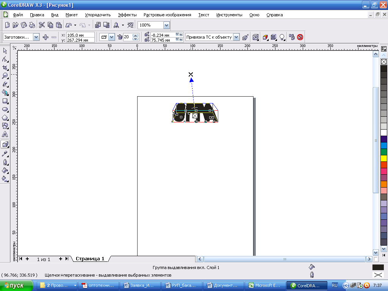The image size is (388, 291).
Task: Open the Extrude color options
Action: [265, 37]
